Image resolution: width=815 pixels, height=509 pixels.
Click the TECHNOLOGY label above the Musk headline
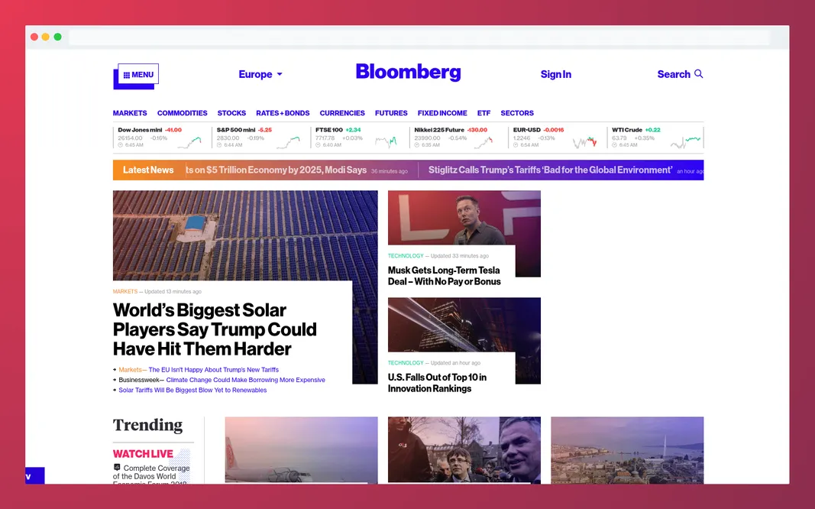point(406,256)
